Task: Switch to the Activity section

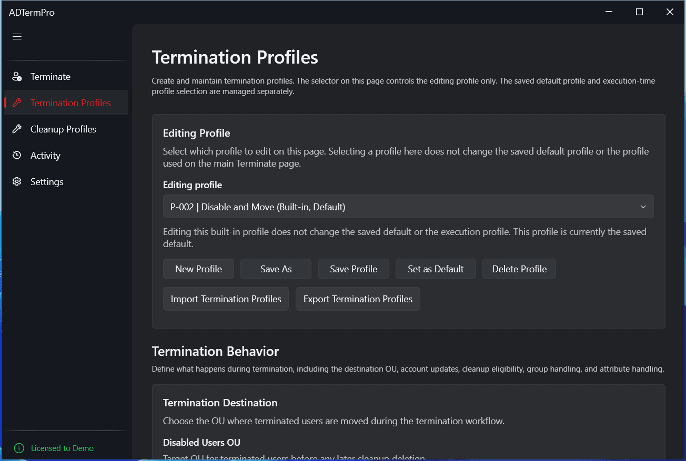Action: (x=46, y=155)
